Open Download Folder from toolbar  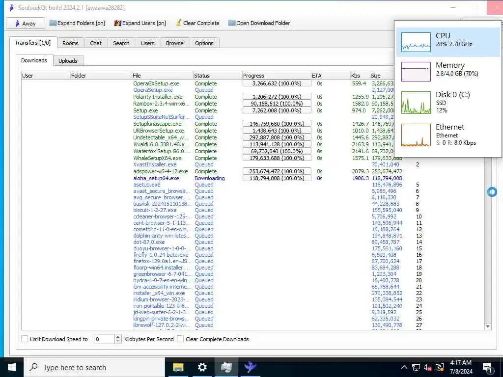coord(259,23)
